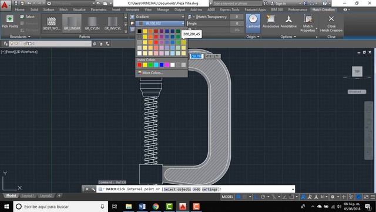The width and height of the screenshot is (376, 212).
Task: Pick the black color swatch
Action: (x=139, y=31)
